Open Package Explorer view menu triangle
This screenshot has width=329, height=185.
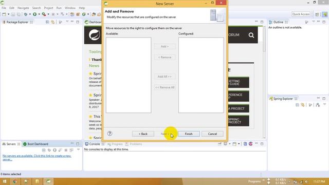tap(67, 22)
